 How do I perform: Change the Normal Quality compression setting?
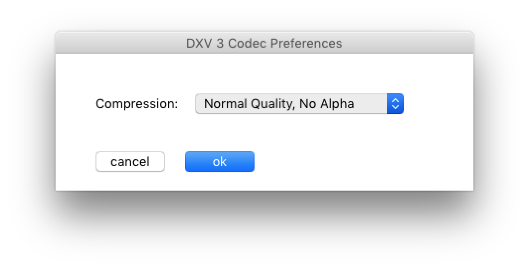(x=299, y=104)
